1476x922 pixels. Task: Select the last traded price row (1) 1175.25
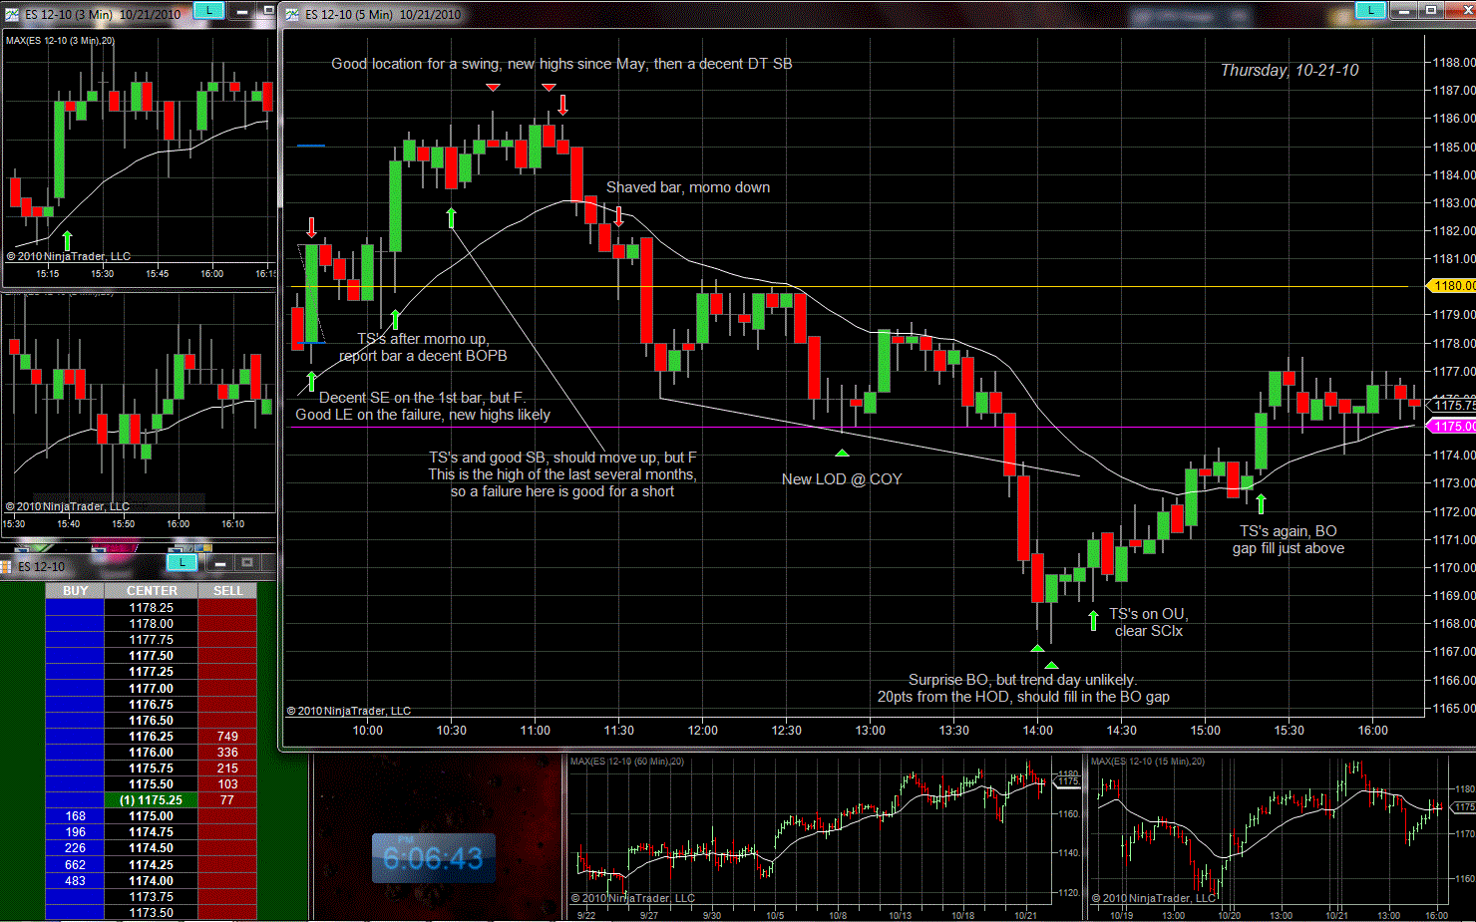click(152, 800)
